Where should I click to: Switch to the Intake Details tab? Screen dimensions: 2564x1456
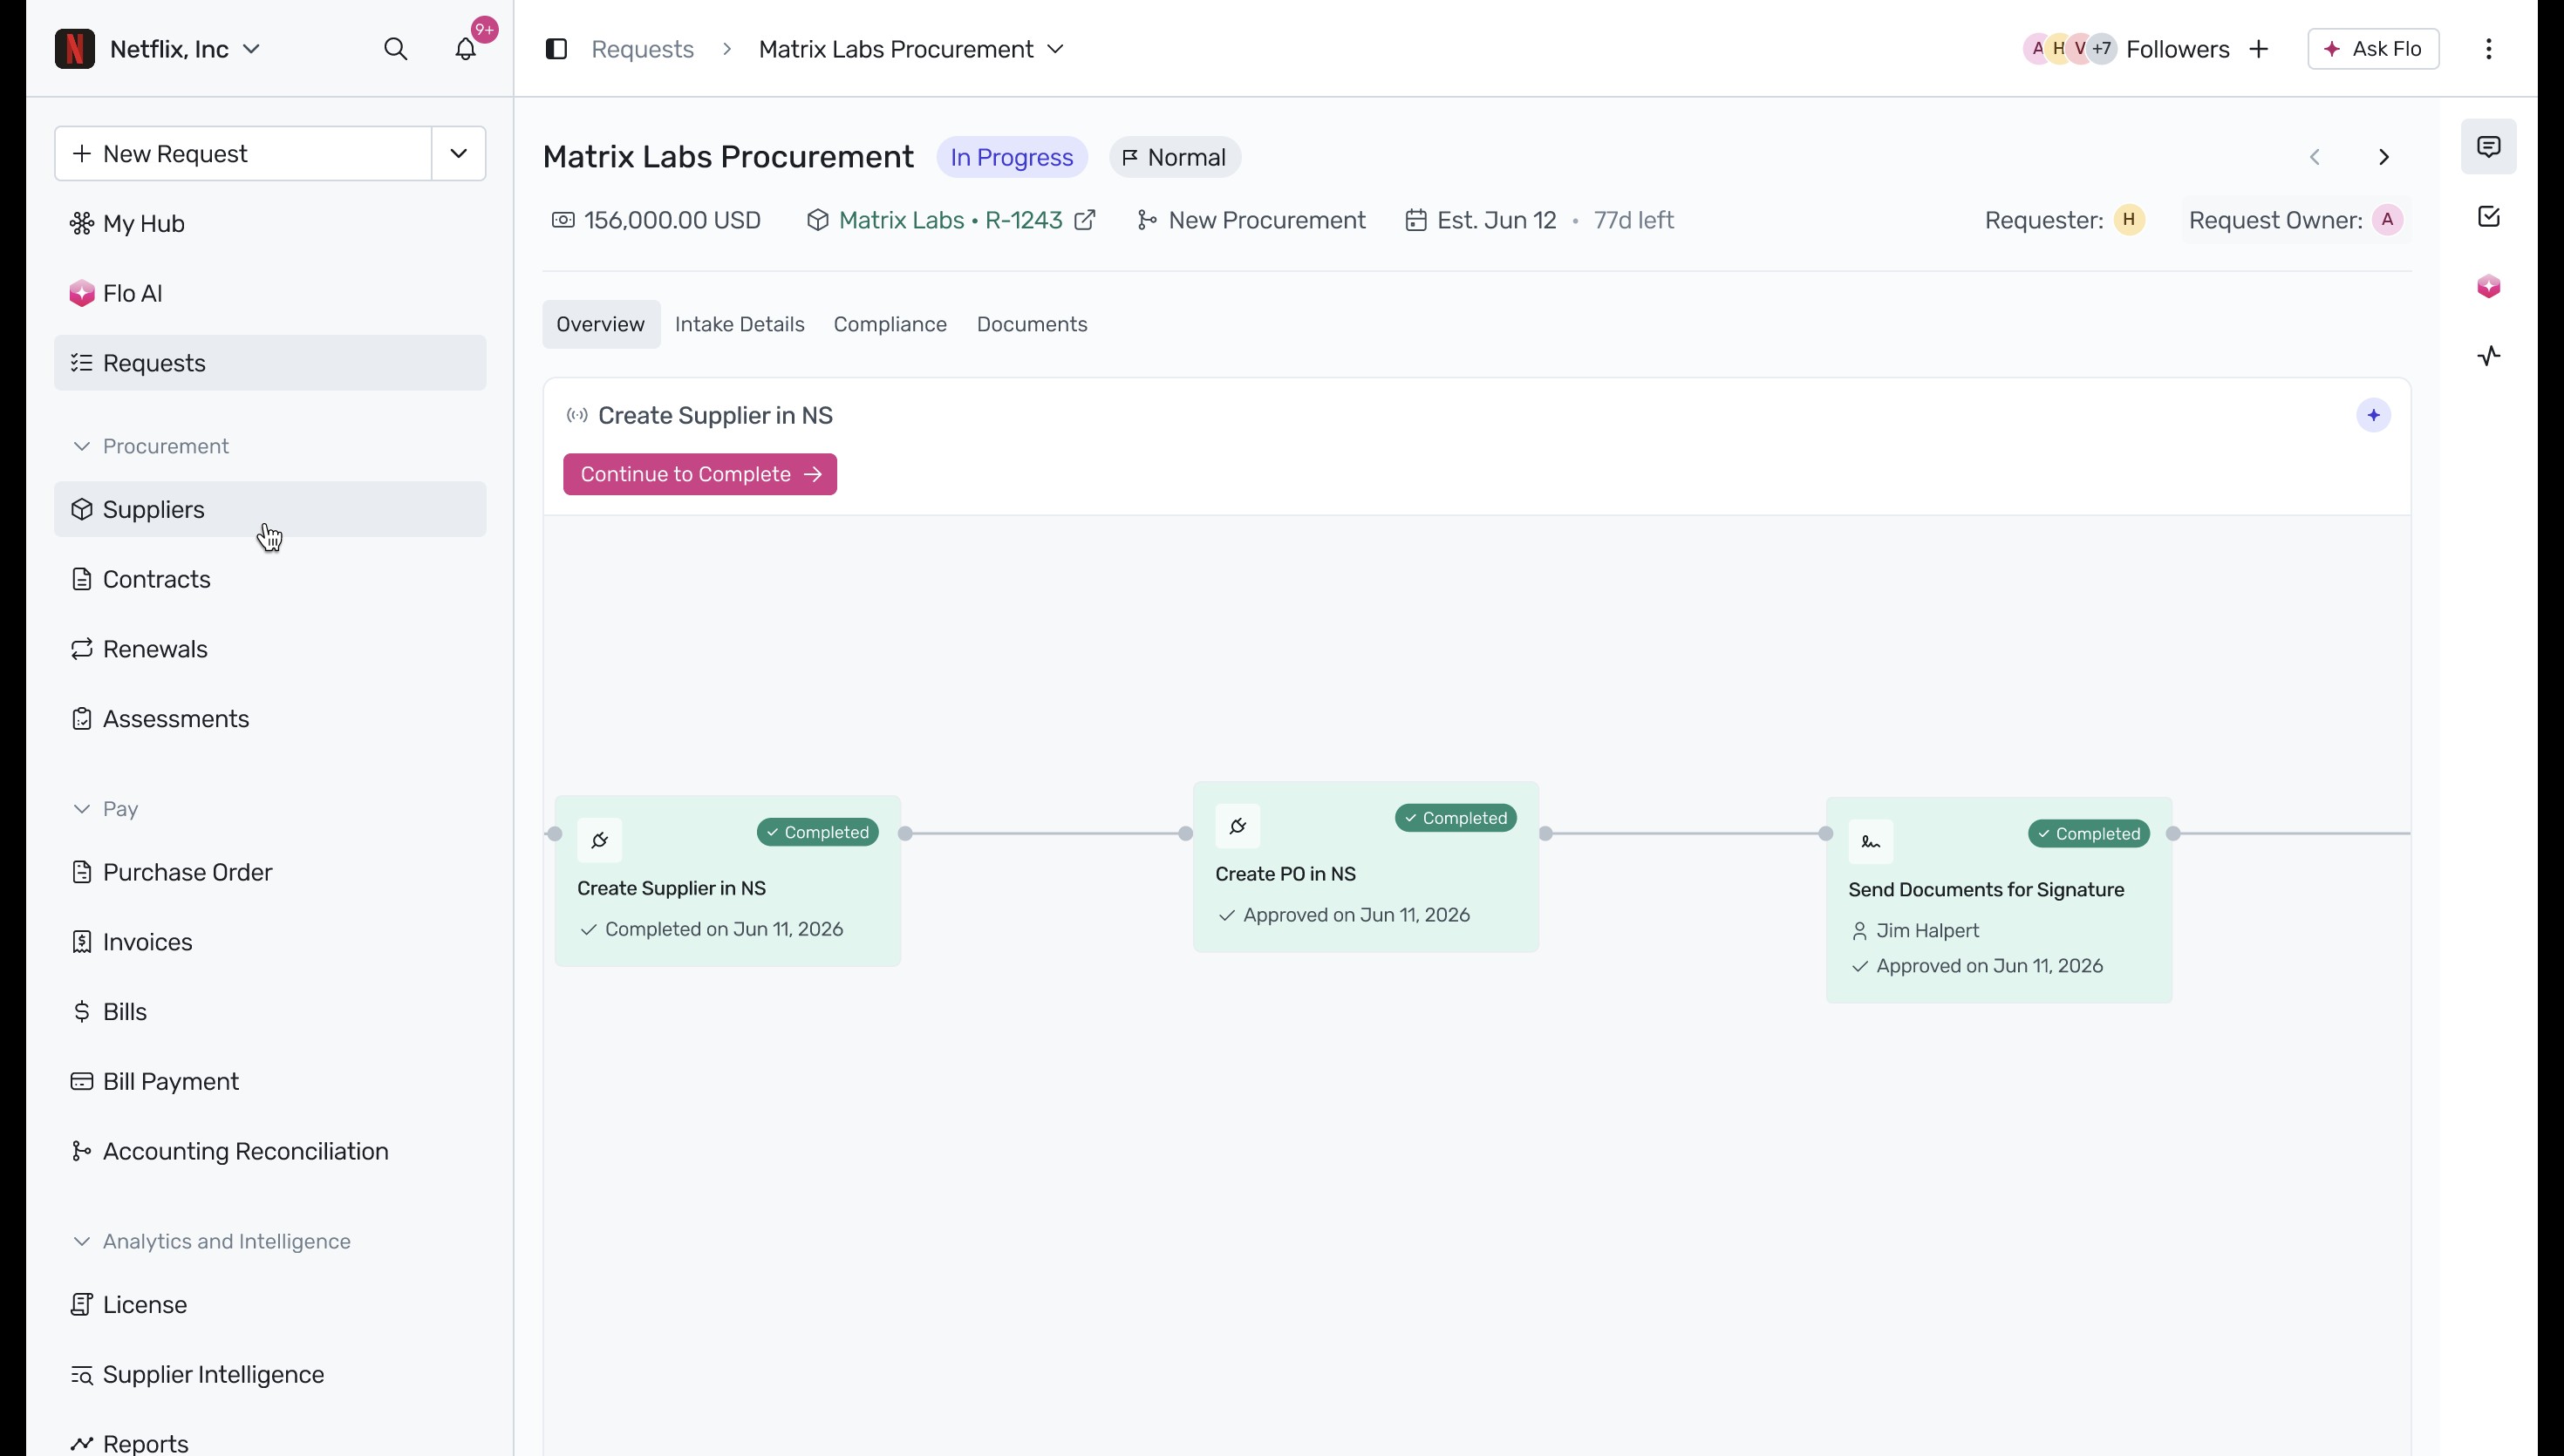pyautogui.click(x=740, y=324)
